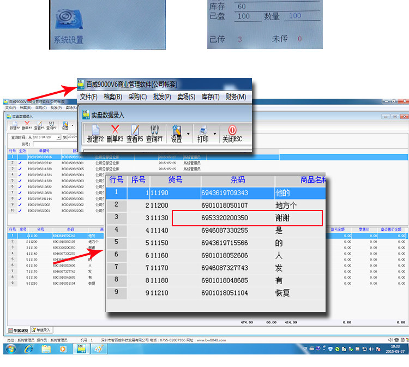Select enlarged row 货号 11210 恢复
The height and width of the screenshot is (367, 409).
click(x=216, y=293)
